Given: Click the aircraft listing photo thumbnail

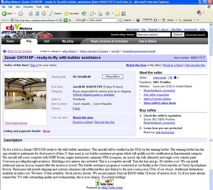Looking at the screenshot, I should point(25,93).
